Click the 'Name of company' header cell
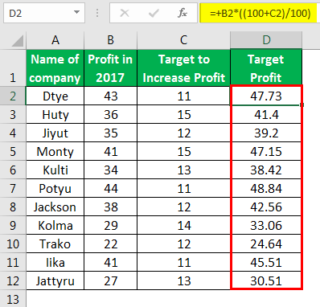The width and height of the screenshot is (320, 307). [x=55, y=68]
